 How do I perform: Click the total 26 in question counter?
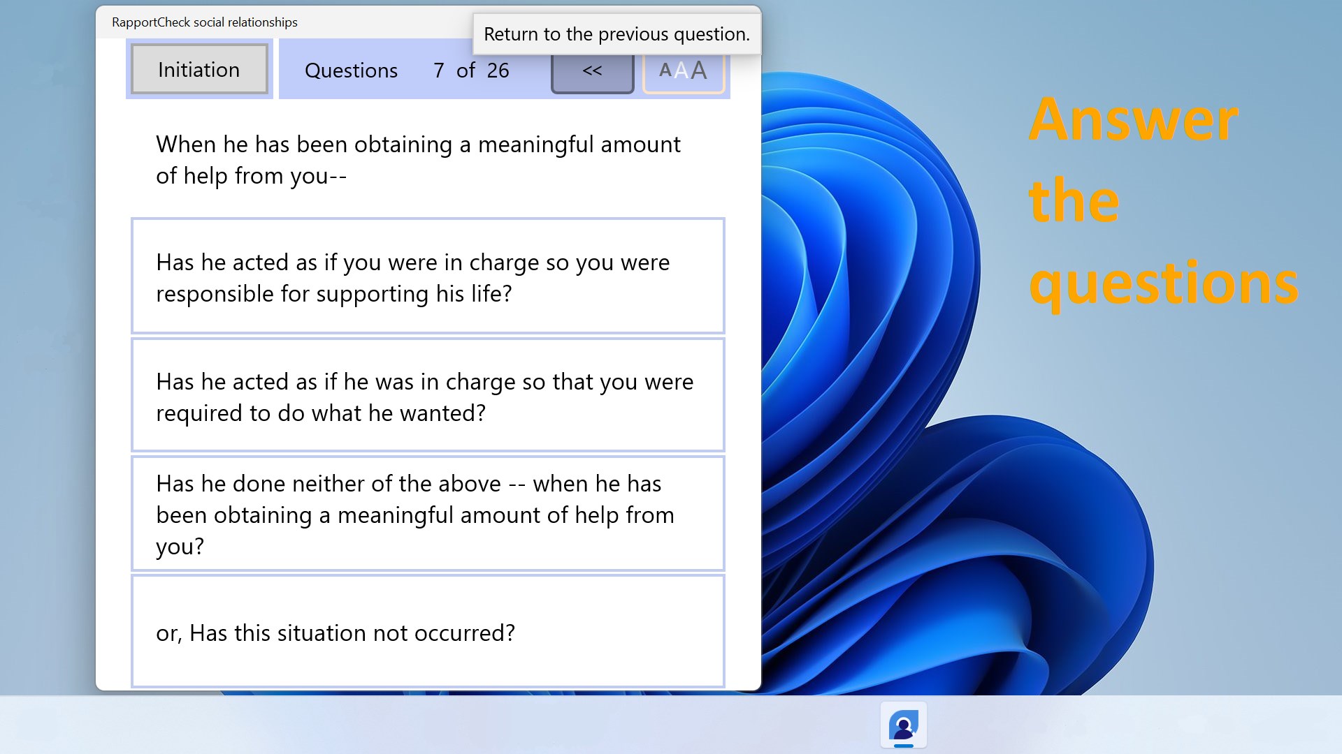click(498, 71)
